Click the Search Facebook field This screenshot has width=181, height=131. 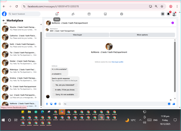24,14
